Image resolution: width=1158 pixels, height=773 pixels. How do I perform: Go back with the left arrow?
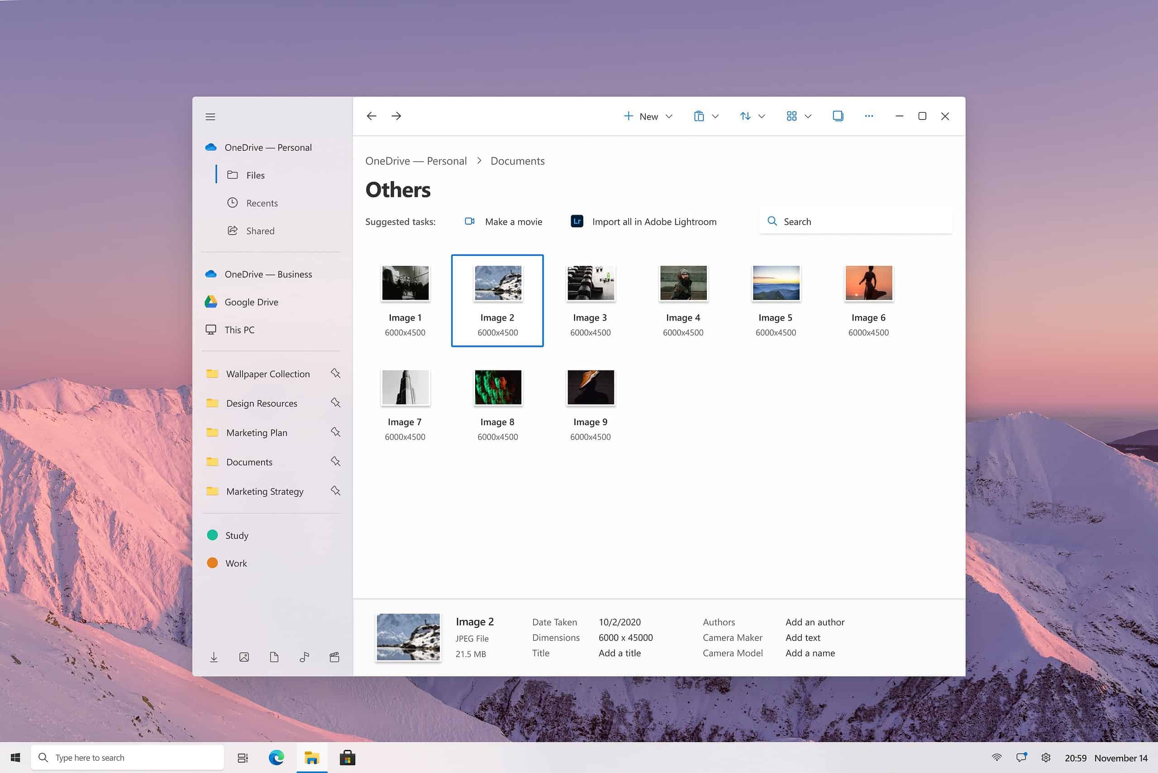[372, 116]
